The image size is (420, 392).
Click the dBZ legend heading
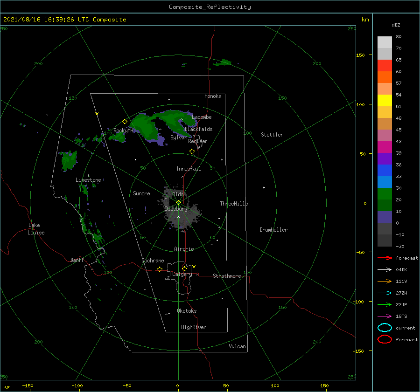[396, 25]
